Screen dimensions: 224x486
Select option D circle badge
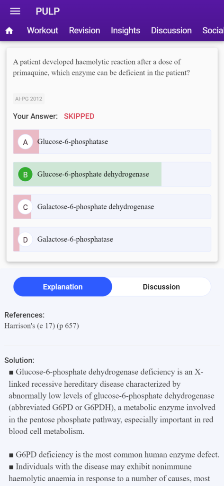(26, 240)
